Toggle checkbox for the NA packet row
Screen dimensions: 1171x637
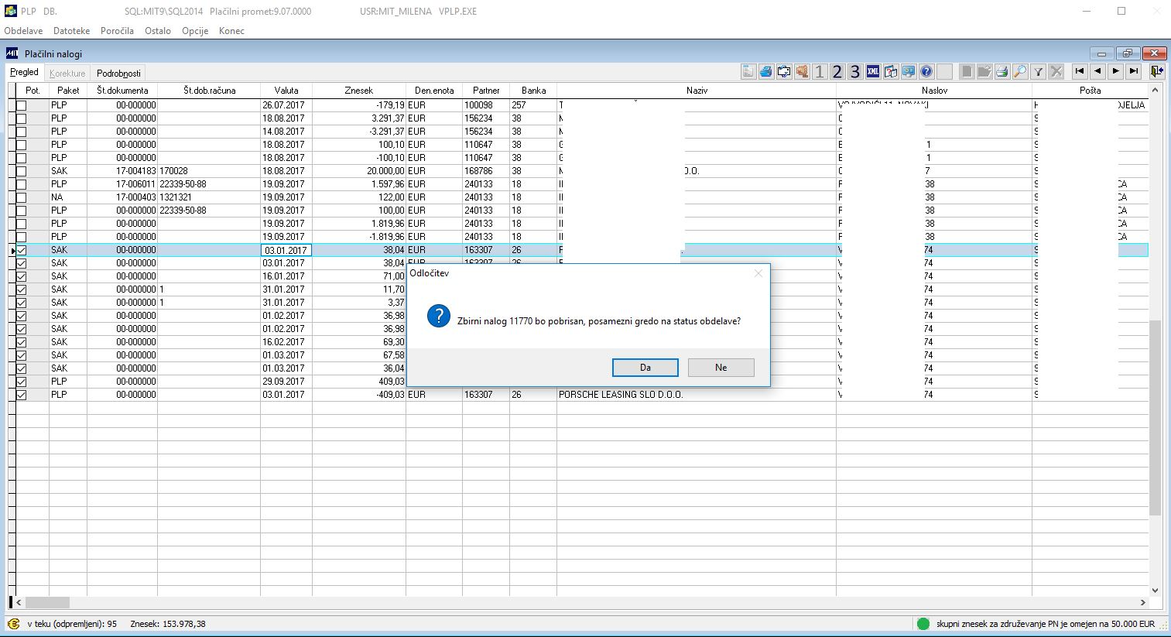tap(22, 197)
